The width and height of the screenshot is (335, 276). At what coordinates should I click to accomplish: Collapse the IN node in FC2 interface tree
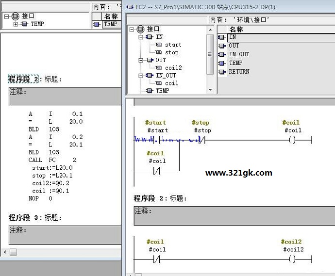(x=141, y=37)
